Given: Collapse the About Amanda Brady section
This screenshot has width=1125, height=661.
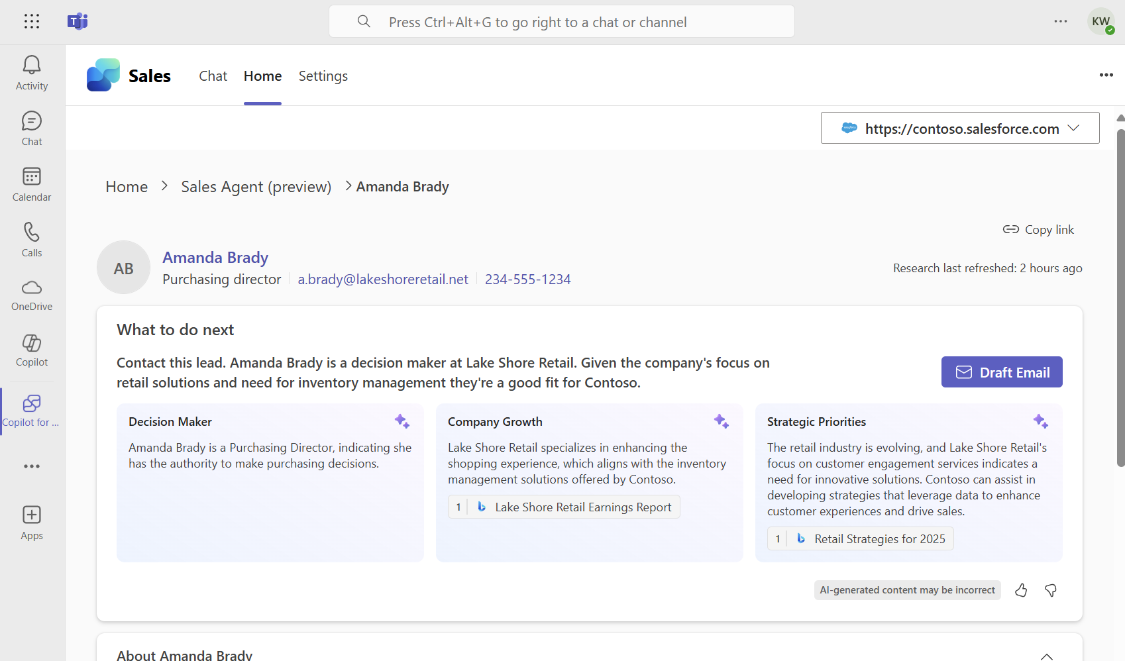Looking at the screenshot, I should point(1047,656).
